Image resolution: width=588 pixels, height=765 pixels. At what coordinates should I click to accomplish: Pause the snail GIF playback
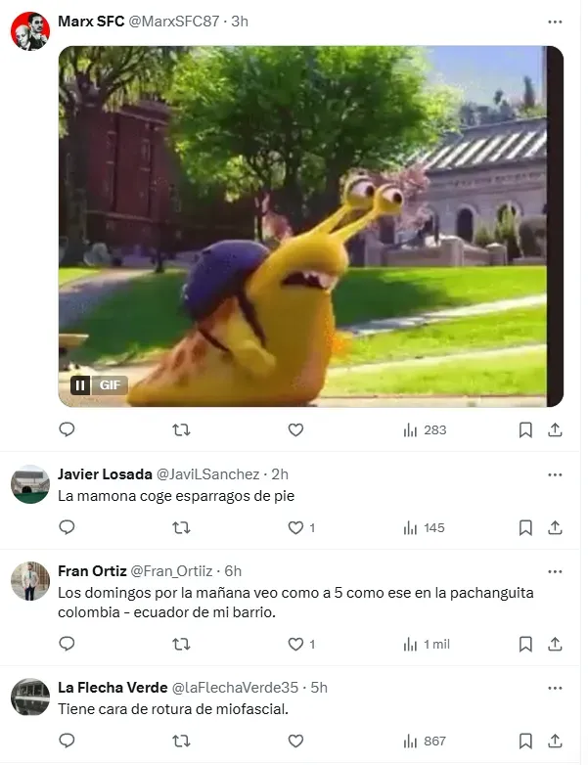(x=80, y=385)
